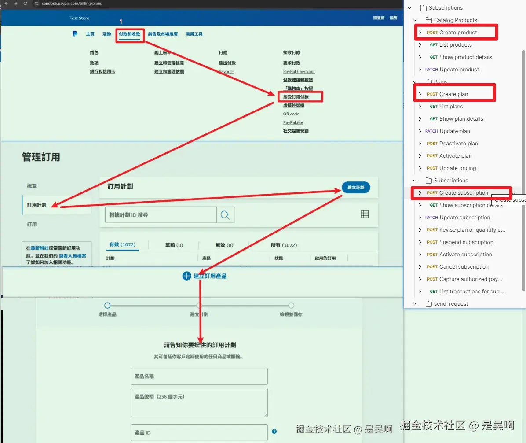This screenshot has height=443, width=526.
Task: Click the 產品 ID input field
Action: click(x=199, y=432)
